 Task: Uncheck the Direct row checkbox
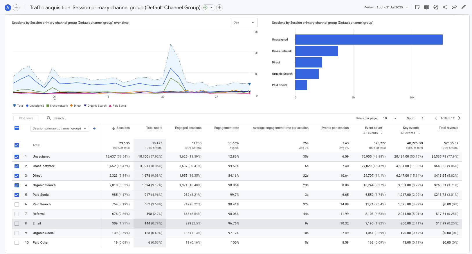[x=17, y=176]
